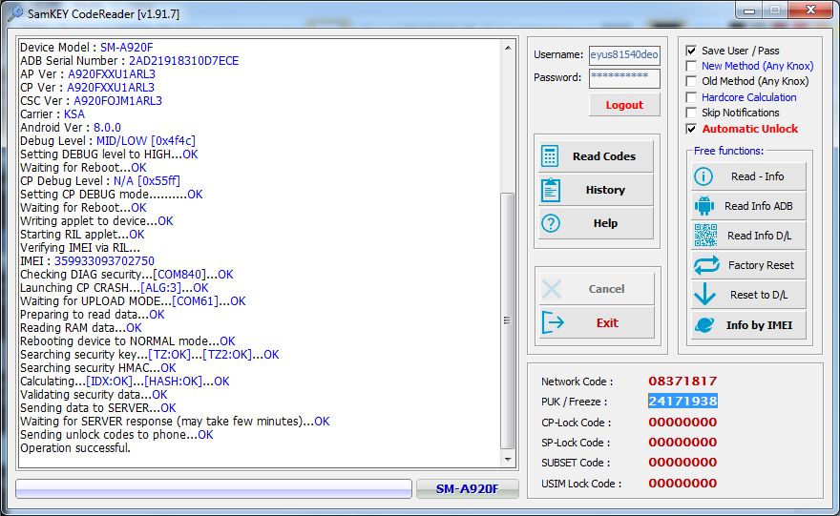Click the 'Free functions:' group label
840x516 pixels.
coord(728,151)
